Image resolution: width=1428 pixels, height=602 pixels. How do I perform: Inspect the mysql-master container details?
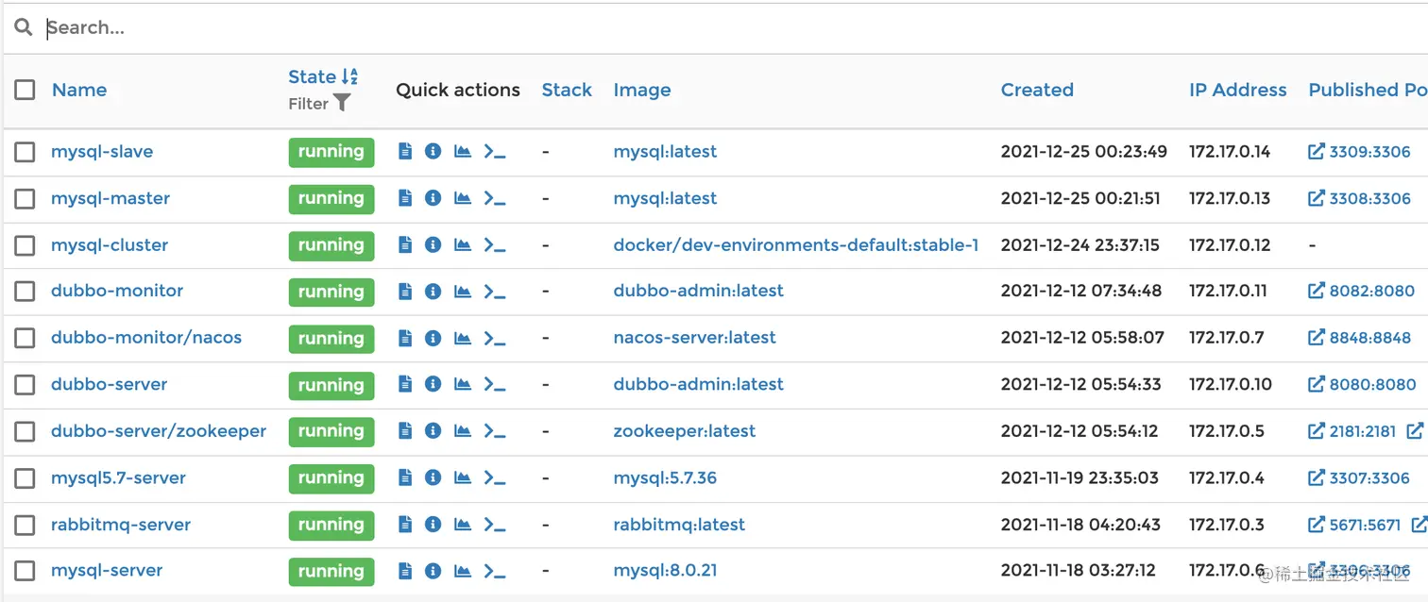pyautogui.click(x=433, y=198)
